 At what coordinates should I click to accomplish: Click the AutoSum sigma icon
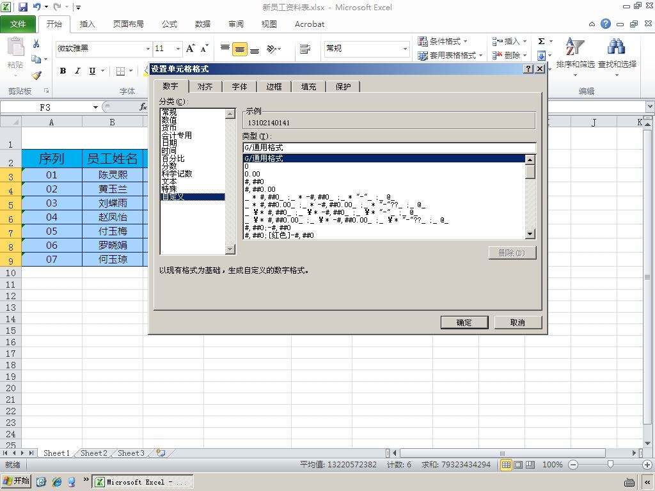pos(541,41)
